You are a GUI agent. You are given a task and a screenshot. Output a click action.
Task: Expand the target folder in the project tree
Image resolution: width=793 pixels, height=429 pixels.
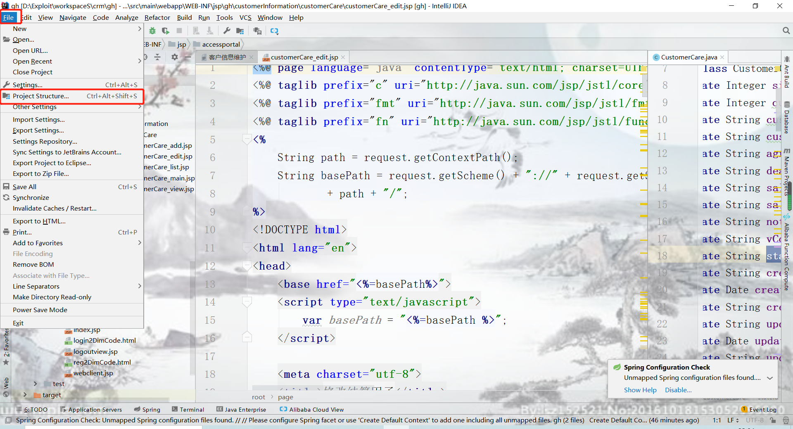point(25,395)
